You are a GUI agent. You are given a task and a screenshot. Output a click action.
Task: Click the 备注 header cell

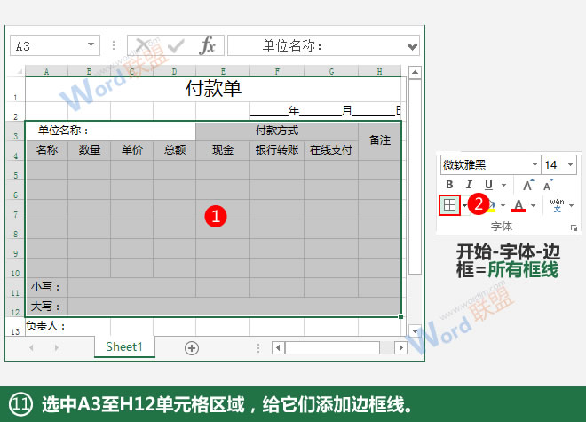click(380, 140)
